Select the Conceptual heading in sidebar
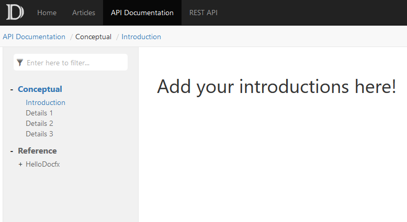Image resolution: width=407 pixels, height=222 pixels. tap(40, 89)
